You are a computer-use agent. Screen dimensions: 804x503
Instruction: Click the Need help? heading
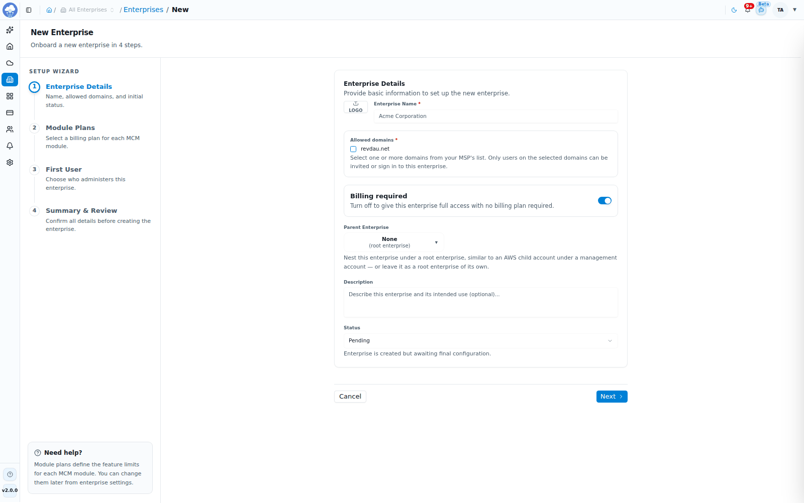[63, 453]
